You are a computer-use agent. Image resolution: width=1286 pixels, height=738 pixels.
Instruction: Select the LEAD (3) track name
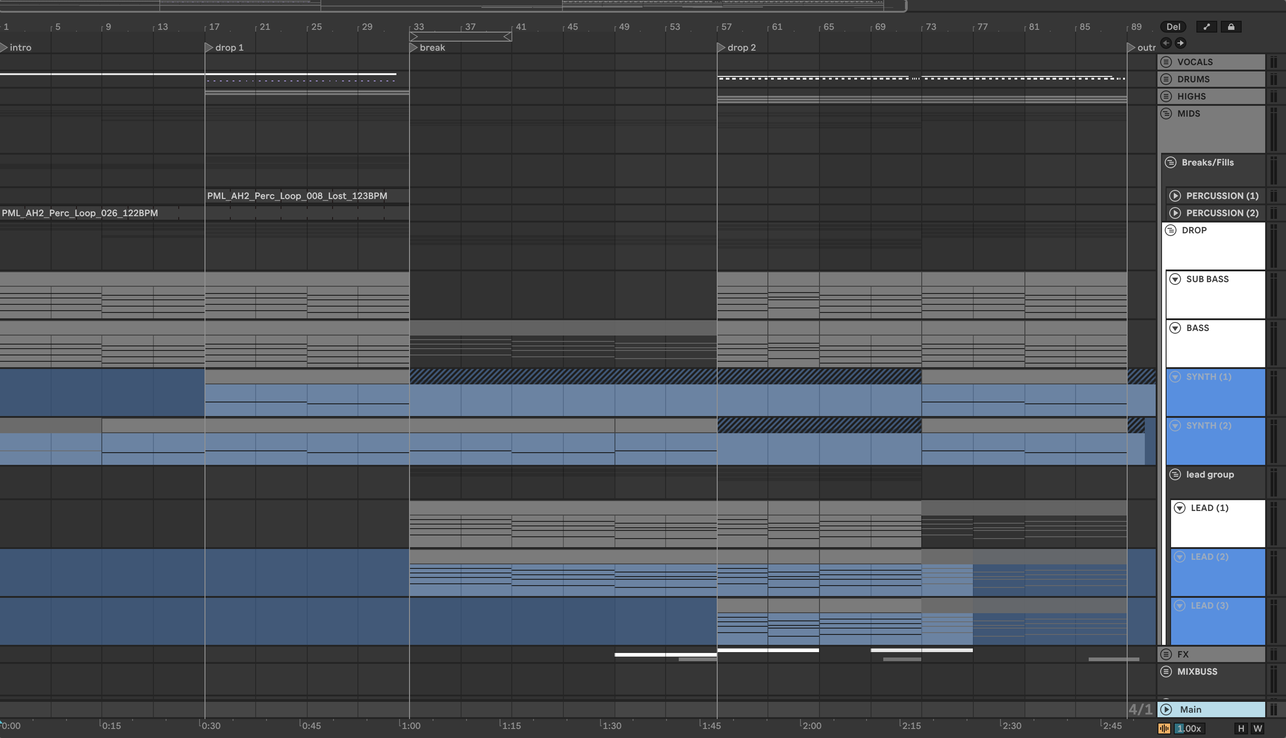tap(1209, 606)
